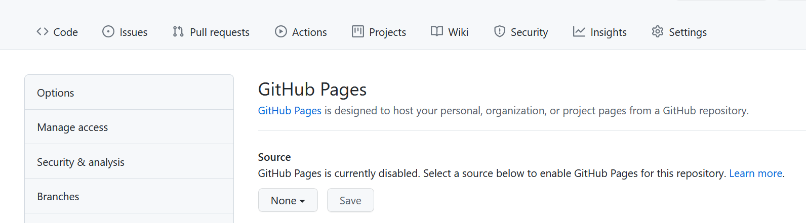Click the Wiki book icon

[437, 32]
